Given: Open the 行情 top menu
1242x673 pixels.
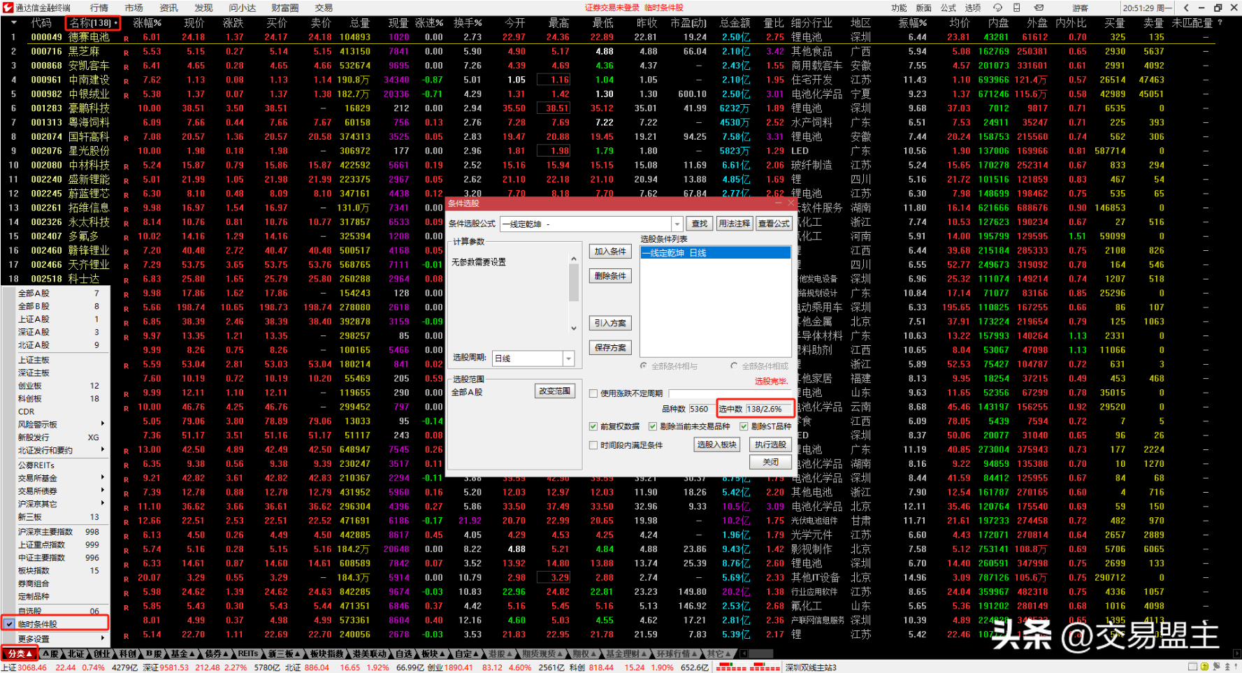Looking at the screenshot, I should (x=99, y=8).
